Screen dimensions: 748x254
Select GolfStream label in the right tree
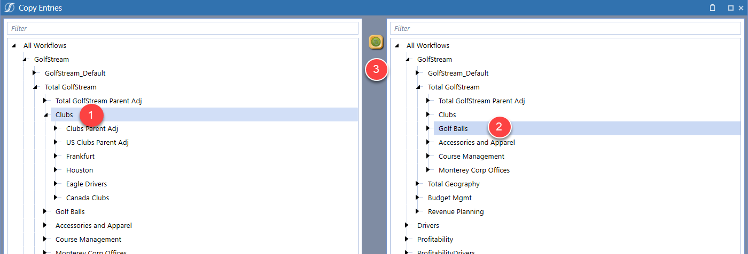[x=434, y=59]
